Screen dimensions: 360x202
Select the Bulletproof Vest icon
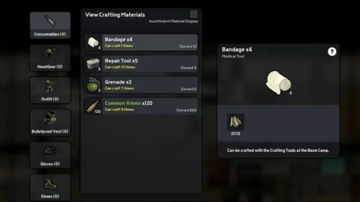point(50,118)
